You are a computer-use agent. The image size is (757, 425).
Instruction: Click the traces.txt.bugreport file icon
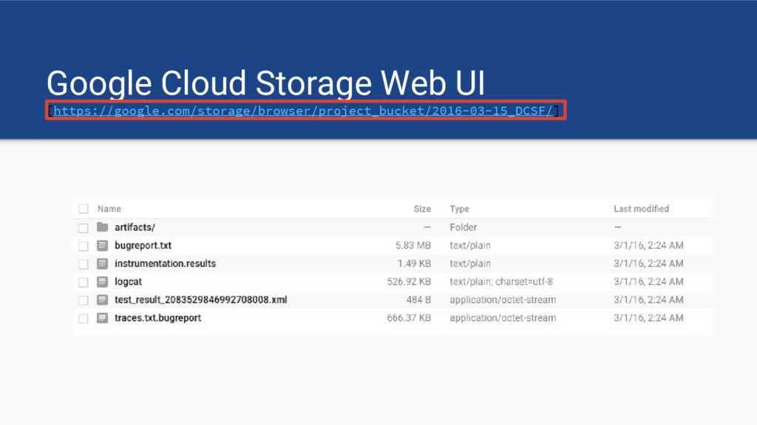tap(102, 318)
